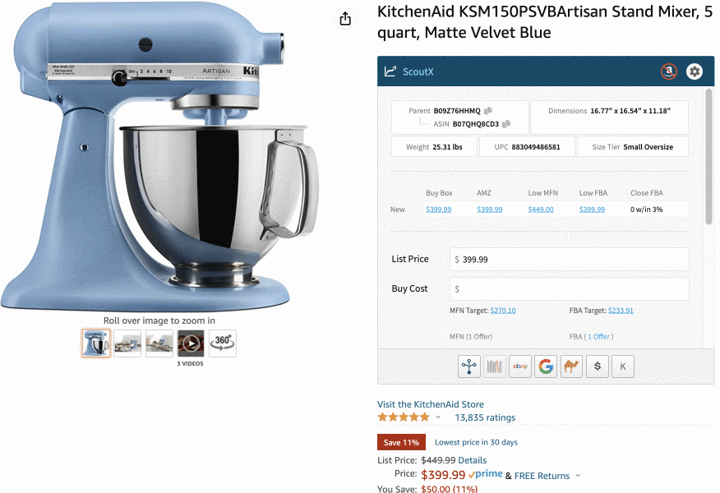Image resolution: width=720 pixels, height=493 pixels.
Task: Play the product video thumbnail
Action: [x=191, y=343]
